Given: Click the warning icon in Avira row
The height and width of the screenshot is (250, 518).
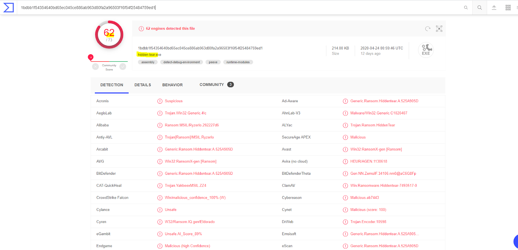Looking at the screenshot, I should point(345,161).
